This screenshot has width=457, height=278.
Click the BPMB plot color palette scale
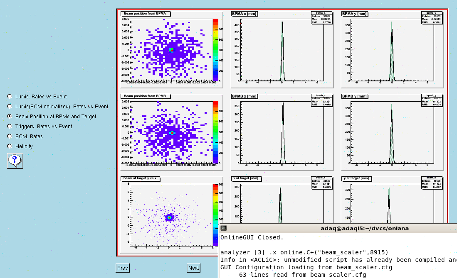click(215, 132)
